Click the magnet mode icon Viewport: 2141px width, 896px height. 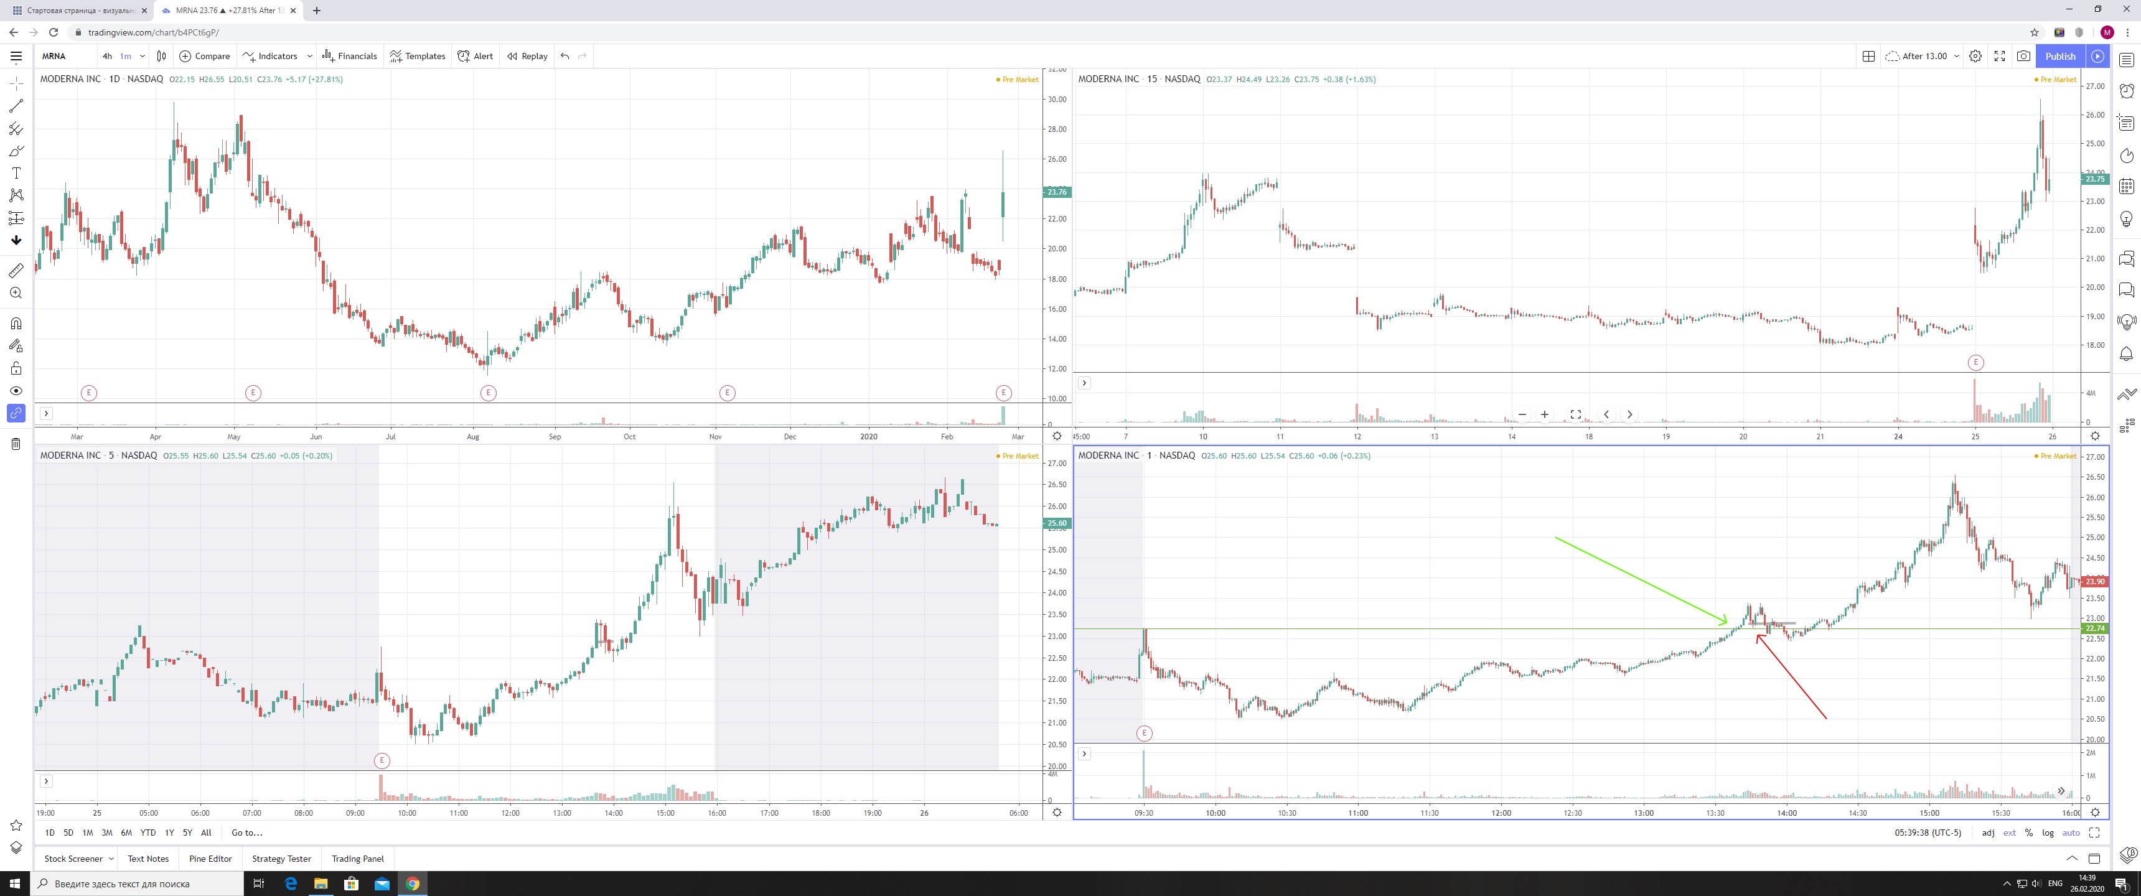click(x=16, y=324)
